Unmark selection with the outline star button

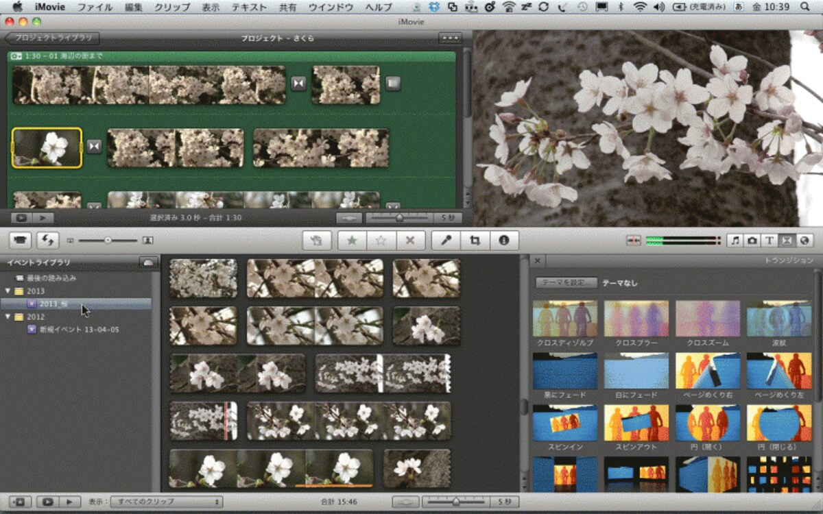pos(381,241)
